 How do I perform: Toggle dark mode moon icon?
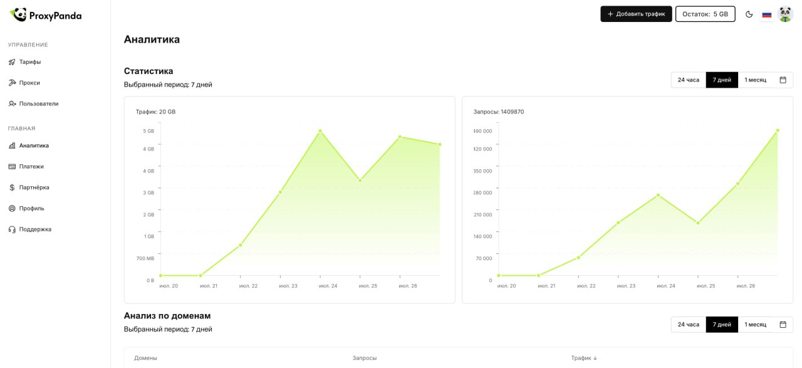coord(749,14)
